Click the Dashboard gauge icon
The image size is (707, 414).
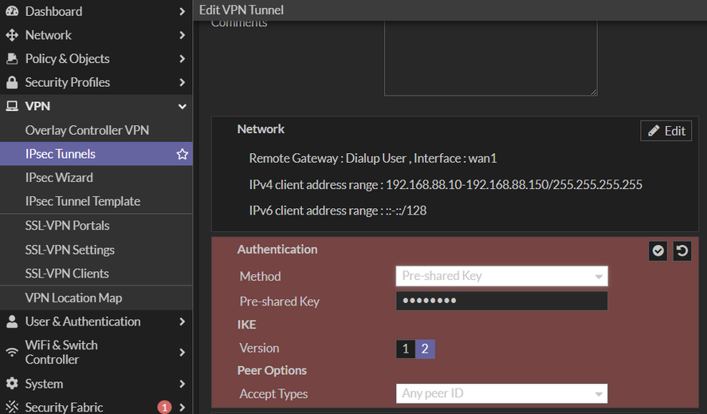coord(12,11)
